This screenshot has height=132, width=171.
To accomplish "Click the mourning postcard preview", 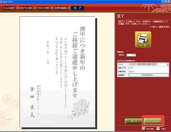I will pos(57,72).
